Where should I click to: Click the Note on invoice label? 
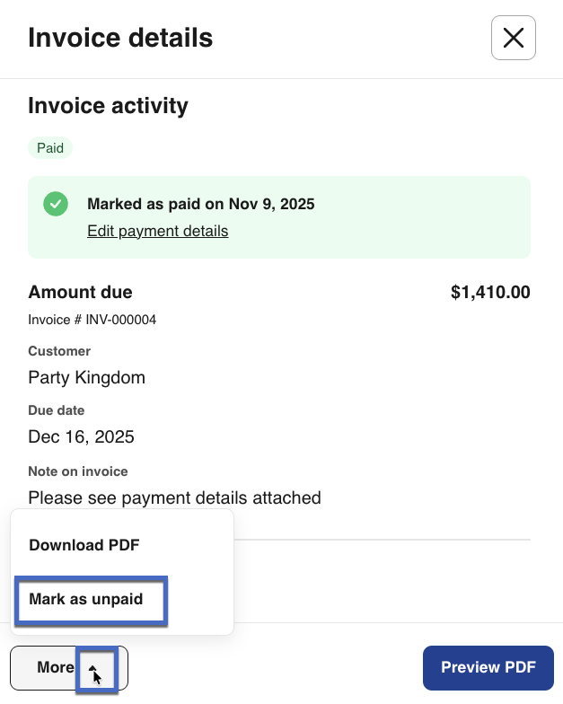coord(78,471)
